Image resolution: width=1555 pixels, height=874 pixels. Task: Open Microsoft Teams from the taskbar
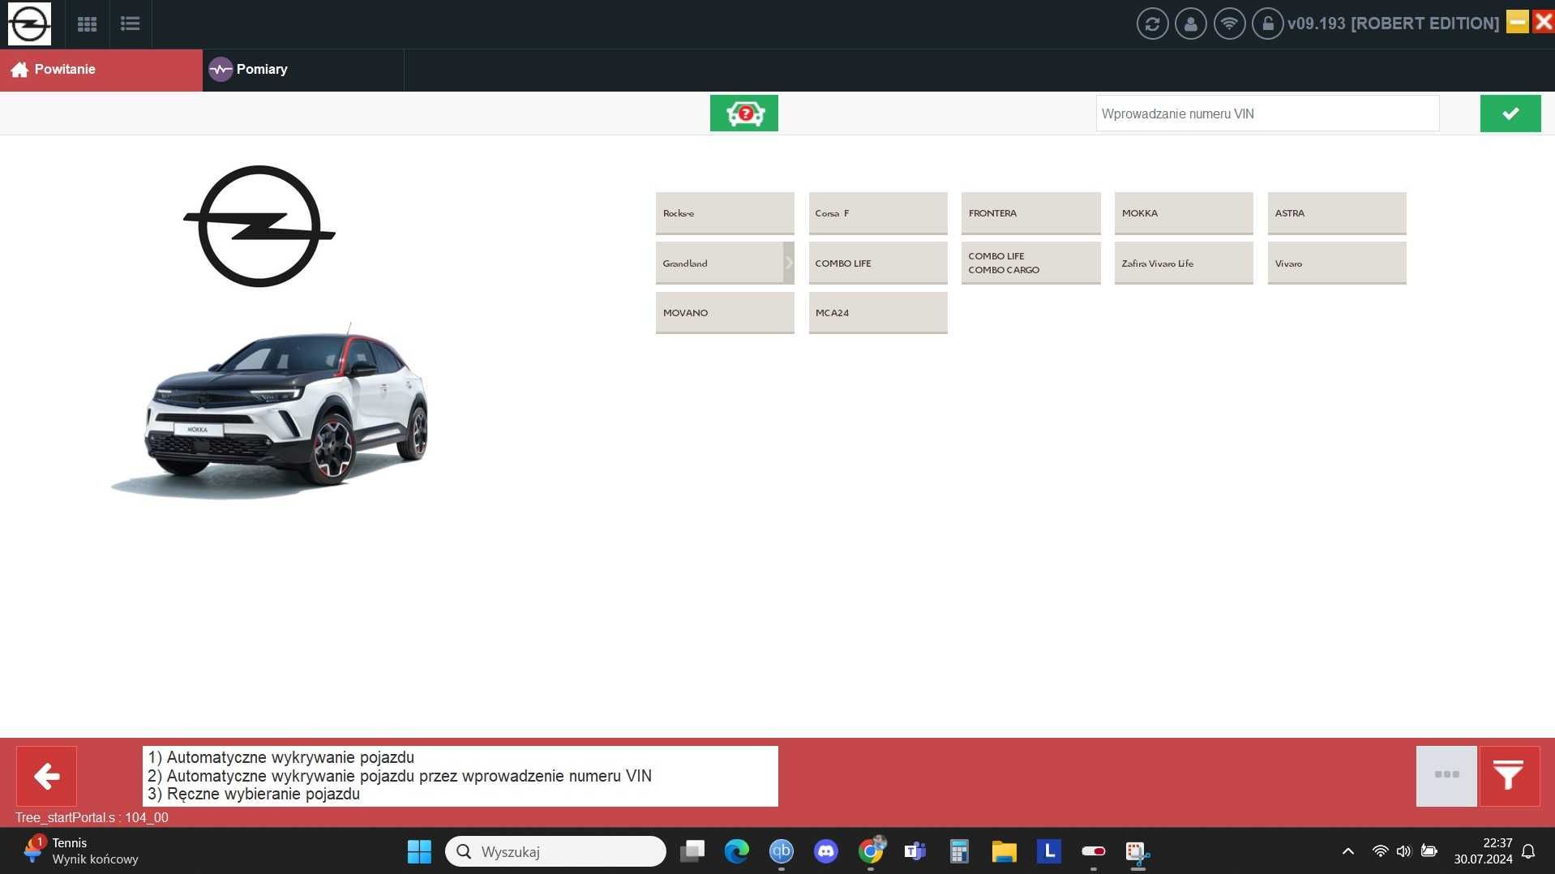915,851
